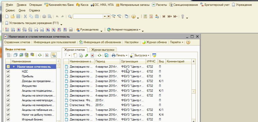Viewport: 258px width, 122px height.
Task: Click the M- memory button
Action: tap(175, 16)
